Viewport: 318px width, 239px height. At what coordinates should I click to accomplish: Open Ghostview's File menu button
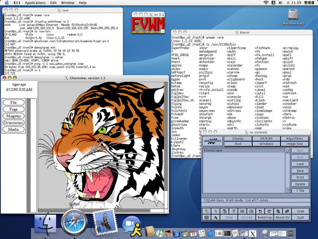14,102
